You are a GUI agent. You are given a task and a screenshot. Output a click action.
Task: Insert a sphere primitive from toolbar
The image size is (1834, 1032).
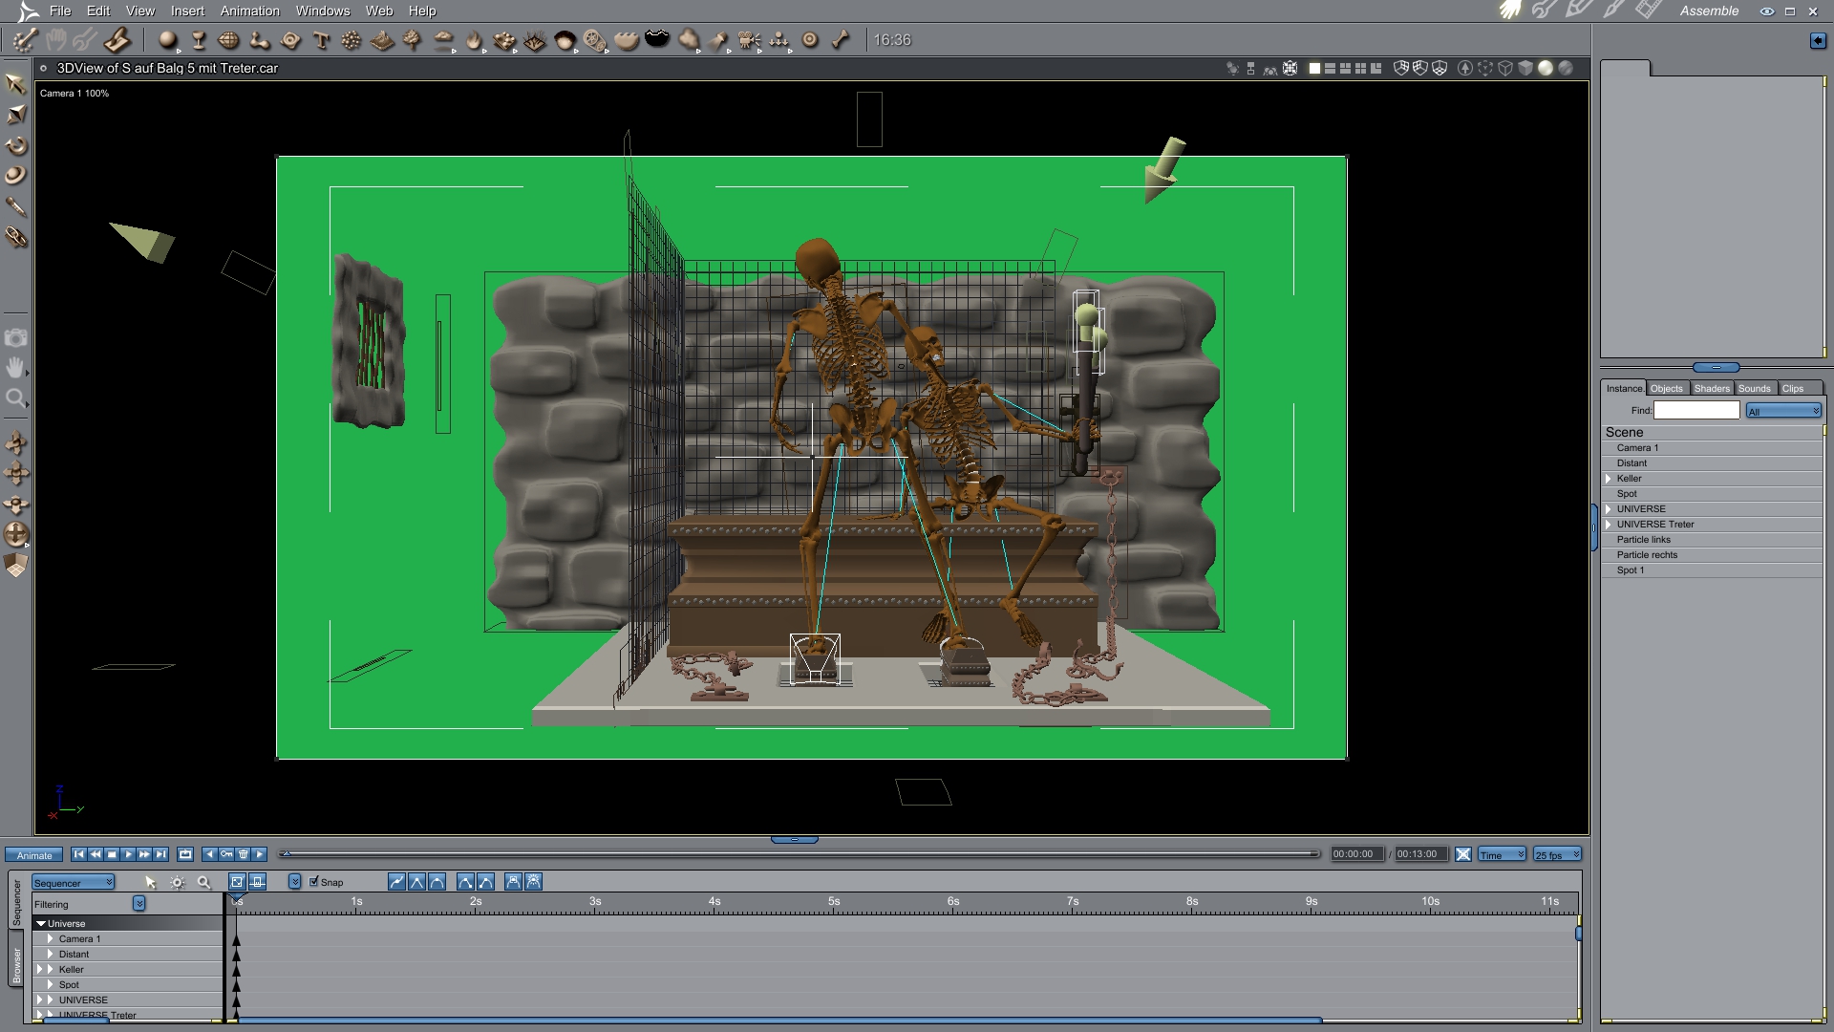point(167,40)
